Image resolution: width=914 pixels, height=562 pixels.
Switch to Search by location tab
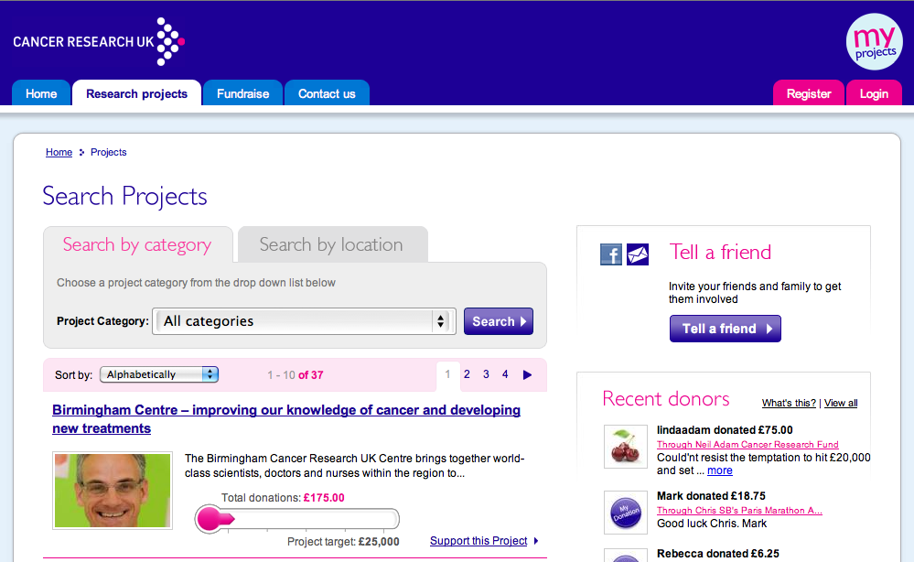[x=332, y=245]
